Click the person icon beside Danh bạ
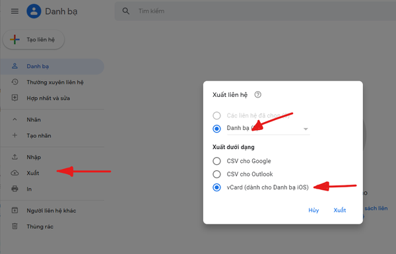The height and width of the screenshot is (254, 396). click(x=15, y=66)
